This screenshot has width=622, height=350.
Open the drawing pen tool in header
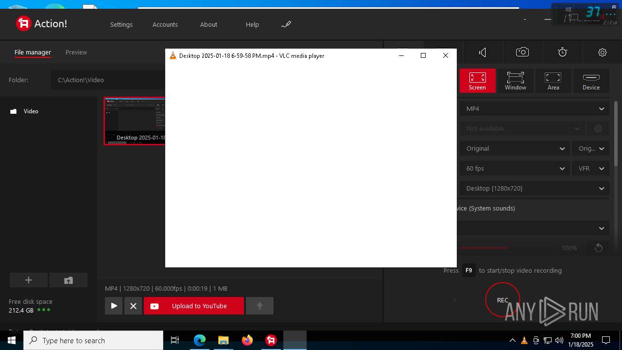click(286, 24)
